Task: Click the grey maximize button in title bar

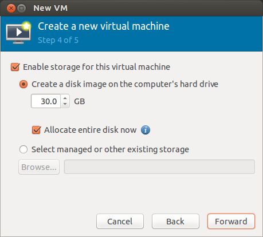Action: [x=21, y=9]
